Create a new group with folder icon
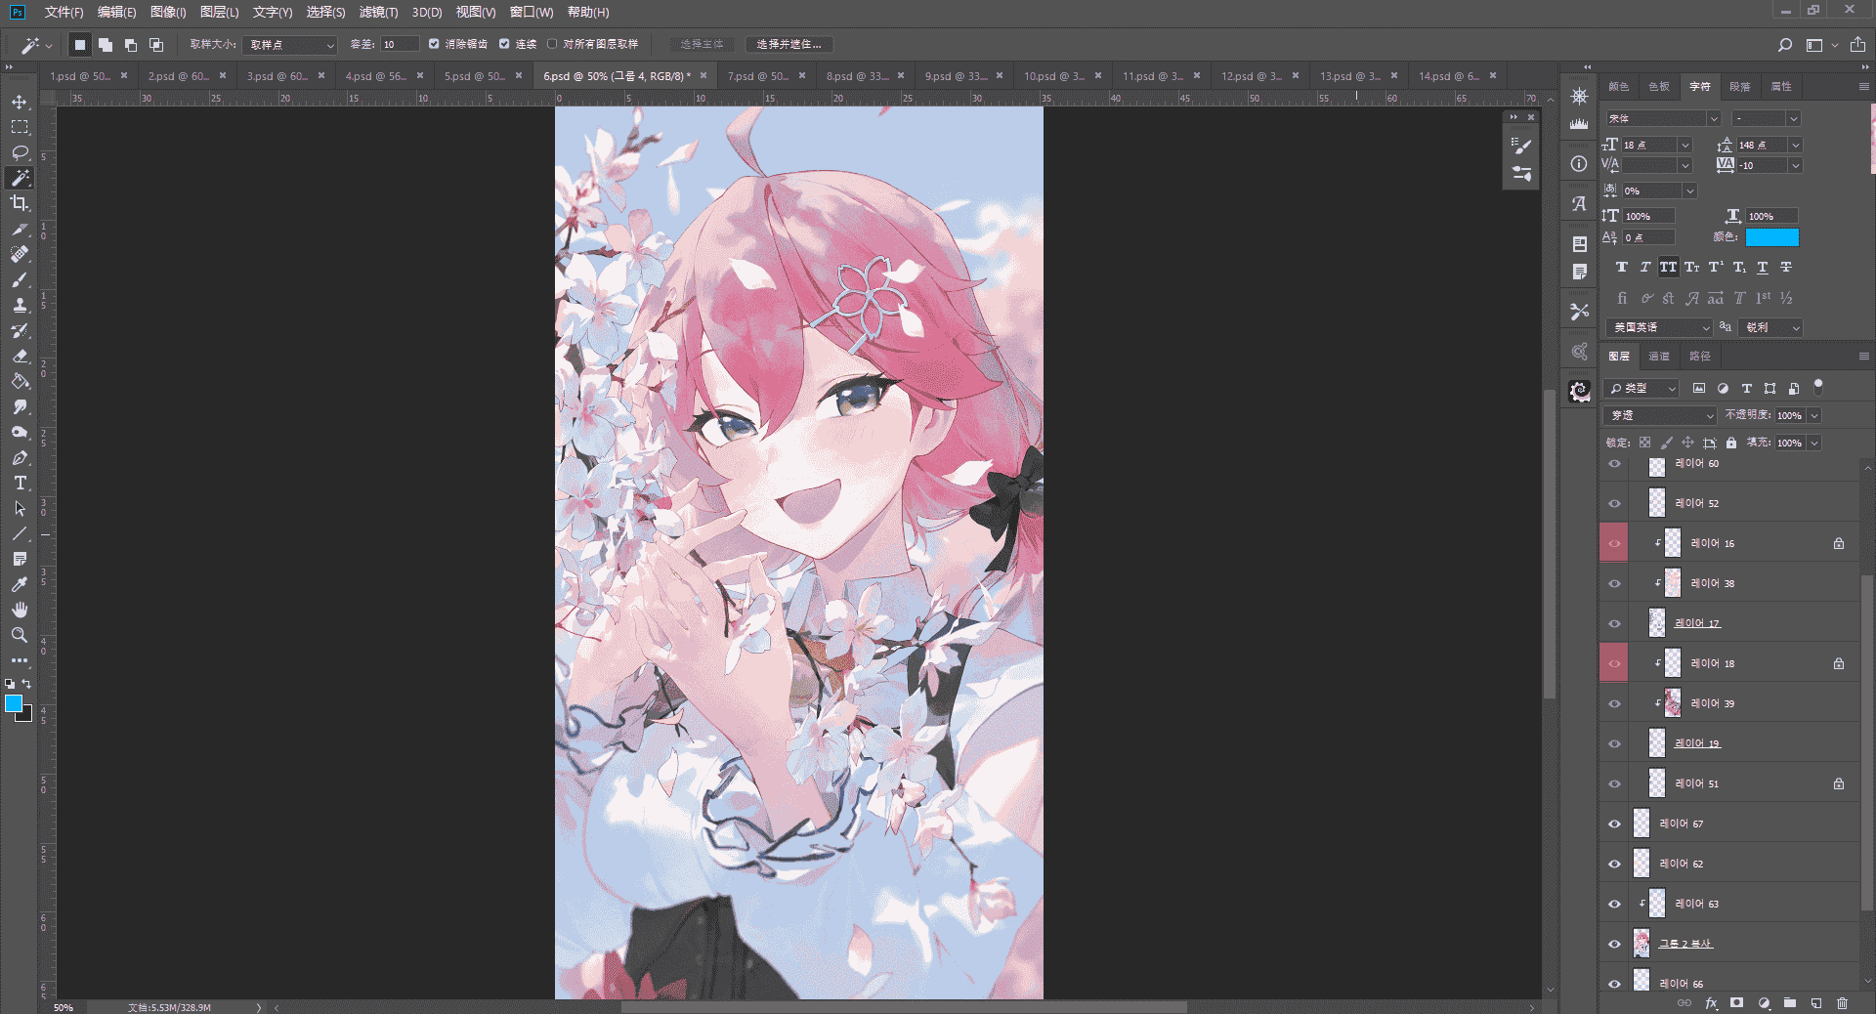The width and height of the screenshot is (1876, 1014). pyautogui.click(x=1789, y=1003)
